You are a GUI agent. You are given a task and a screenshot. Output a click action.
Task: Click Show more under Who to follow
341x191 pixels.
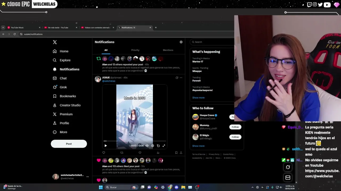tap(198, 146)
